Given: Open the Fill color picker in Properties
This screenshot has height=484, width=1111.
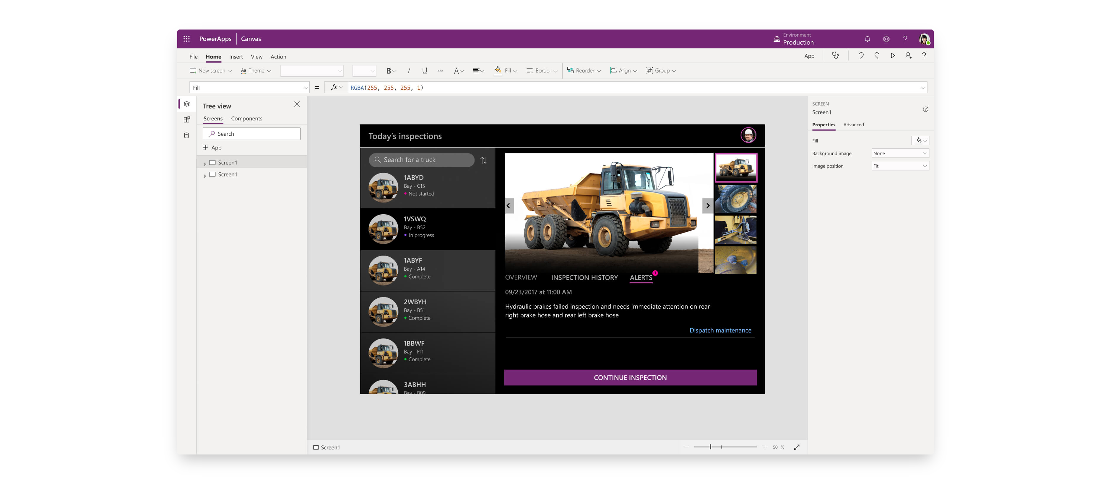Looking at the screenshot, I should point(920,141).
